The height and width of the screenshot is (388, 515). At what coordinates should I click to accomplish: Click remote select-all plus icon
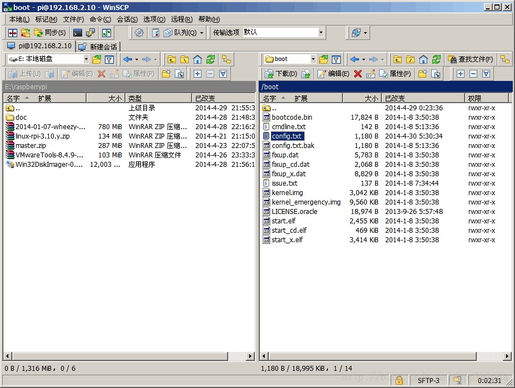pos(461,74)
